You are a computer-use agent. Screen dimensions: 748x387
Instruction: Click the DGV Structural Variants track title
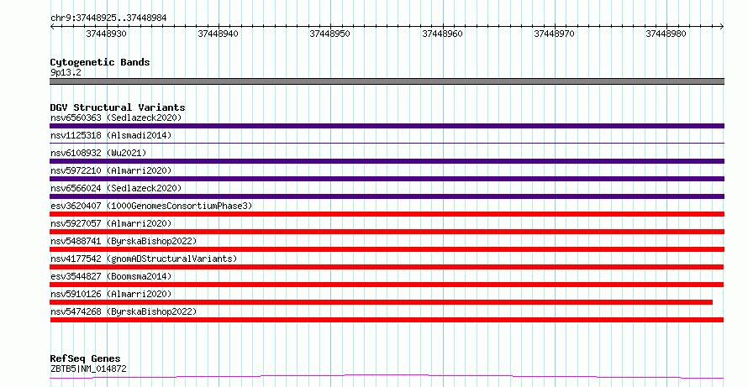118,107
